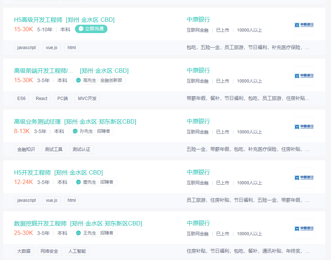The height and width of the screenshot is (260, 331).
Task: Click the 网络安全 tag
Action: click(50, 251)
